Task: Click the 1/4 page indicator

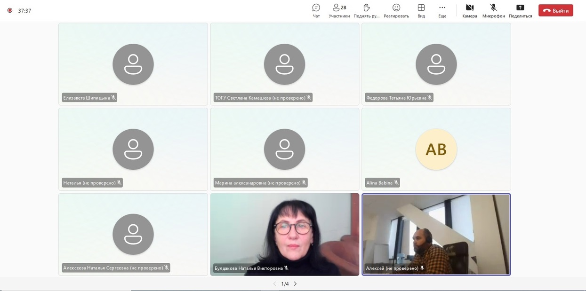Action: 285,284
